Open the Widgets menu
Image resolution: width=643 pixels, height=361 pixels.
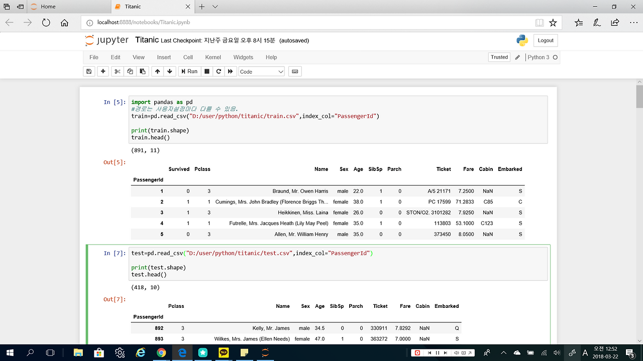click(243, 57)
